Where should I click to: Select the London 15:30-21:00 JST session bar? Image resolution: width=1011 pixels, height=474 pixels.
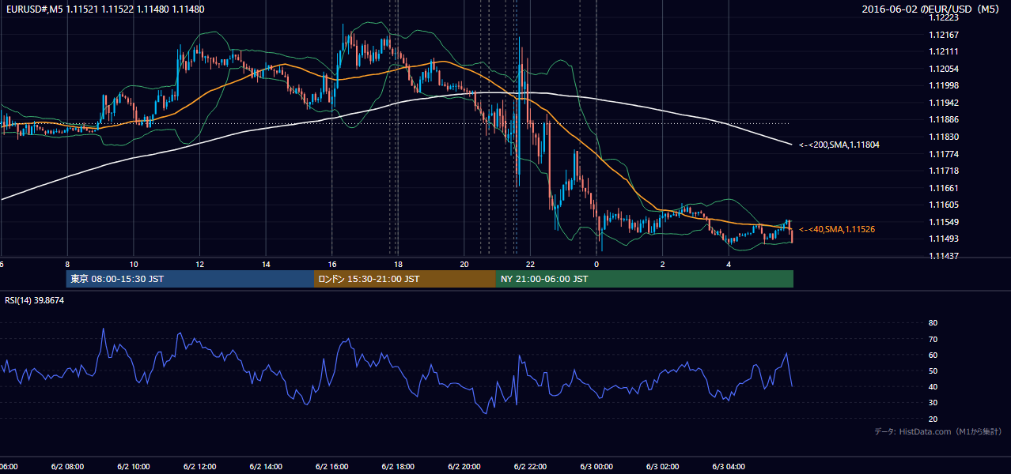405,279
